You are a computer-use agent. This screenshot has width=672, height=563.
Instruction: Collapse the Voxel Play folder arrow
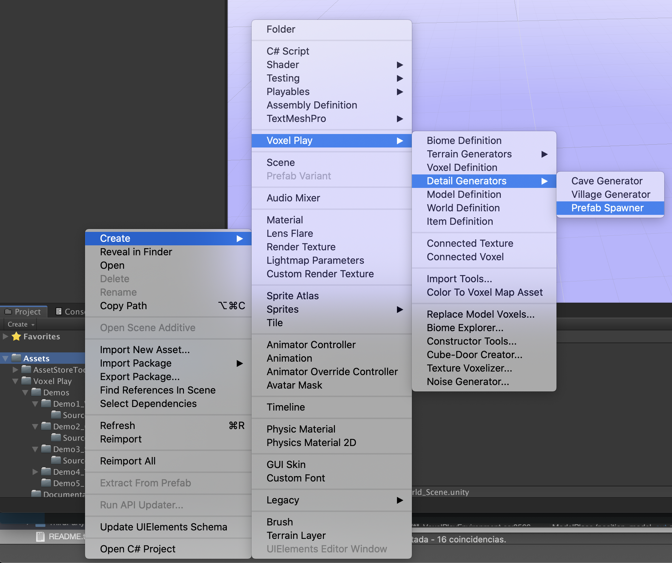(15, 381)
